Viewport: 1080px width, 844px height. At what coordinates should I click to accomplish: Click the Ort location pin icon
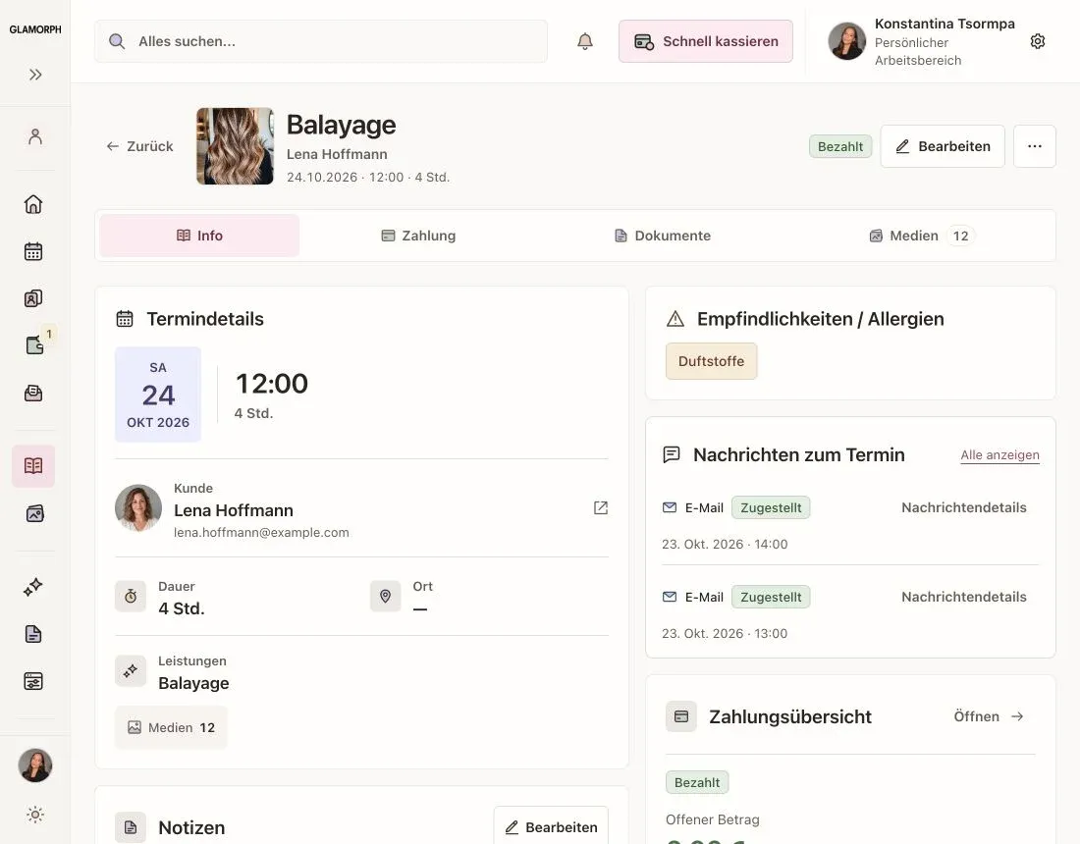pos(385,596)
